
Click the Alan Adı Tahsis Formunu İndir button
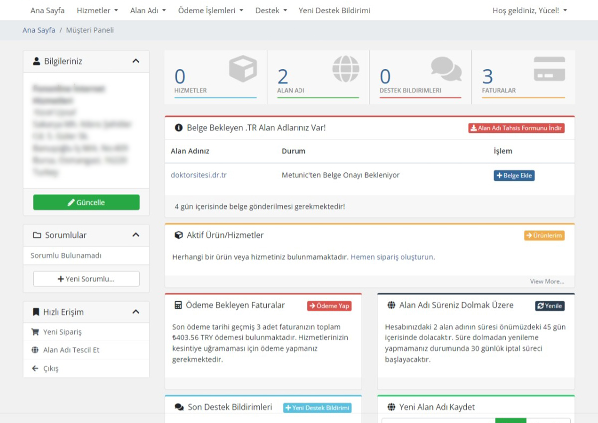click(x=516, y=128)
